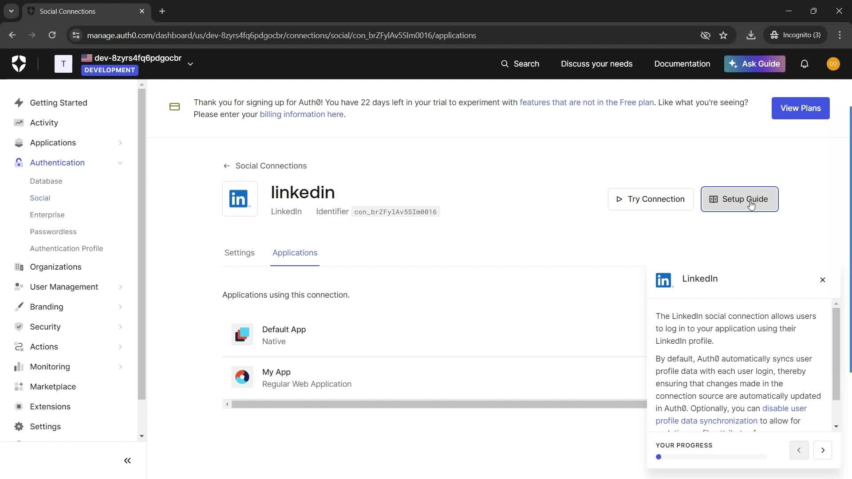The image size is (852, 479).
Task: Open the notifications bell
Action: [804, 64]
